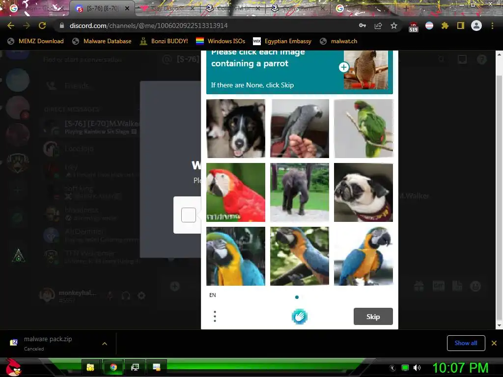Click the Chrome taskbar icon

[x=113, y=367]
